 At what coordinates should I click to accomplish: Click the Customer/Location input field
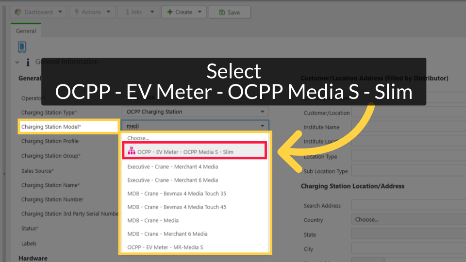pyautogui.click(x=409, y=113)
